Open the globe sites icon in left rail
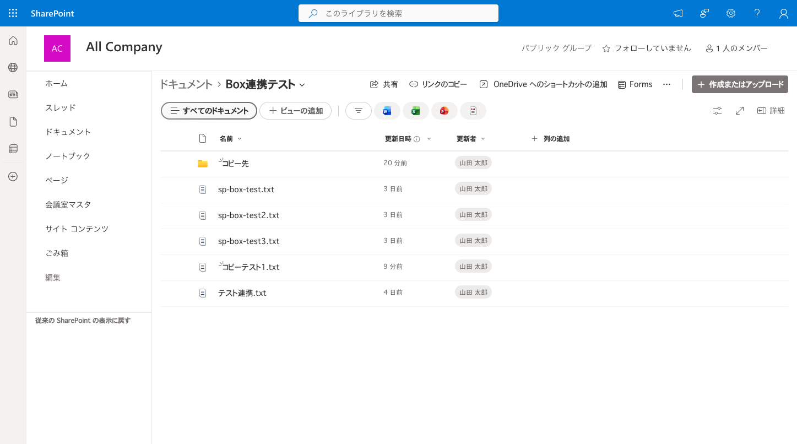The image size is (797, 444). (x=13, y=67)
